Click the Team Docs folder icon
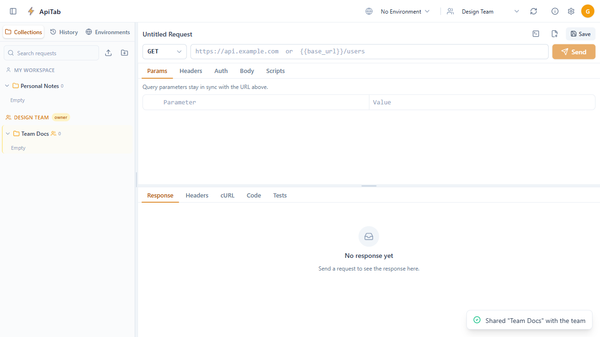This screenshot has height=337, width=600. pyautogui.click(x=16, y=133)
